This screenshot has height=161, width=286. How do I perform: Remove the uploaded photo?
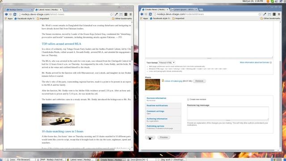tap(199, 81)
